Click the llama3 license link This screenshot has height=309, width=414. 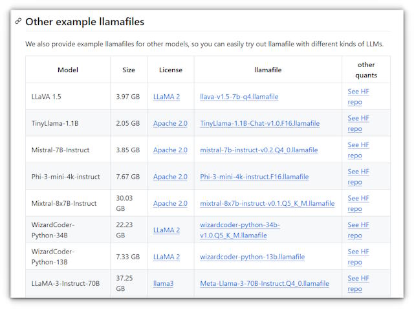pyautogui.click(x=163, y=284)
